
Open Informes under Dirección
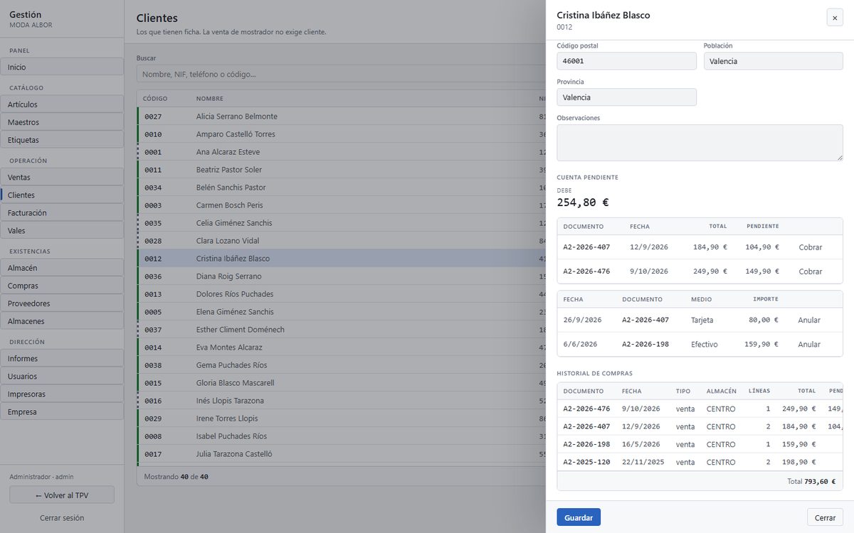63,358
